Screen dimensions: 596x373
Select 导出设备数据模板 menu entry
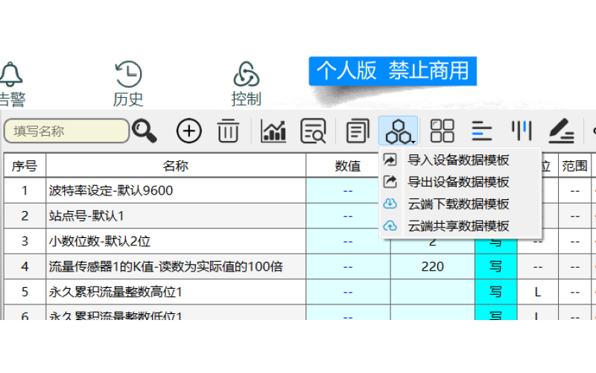460,182
